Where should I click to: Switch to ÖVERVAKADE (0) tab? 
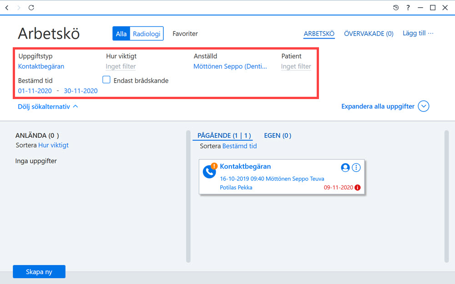(x=369, y=34)
